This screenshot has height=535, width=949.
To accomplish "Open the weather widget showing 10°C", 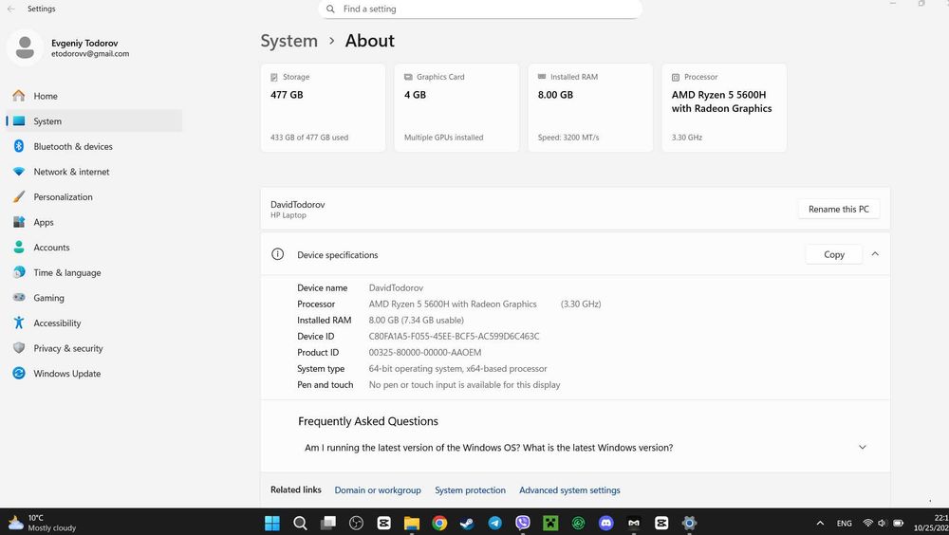I will click(43, 523).
